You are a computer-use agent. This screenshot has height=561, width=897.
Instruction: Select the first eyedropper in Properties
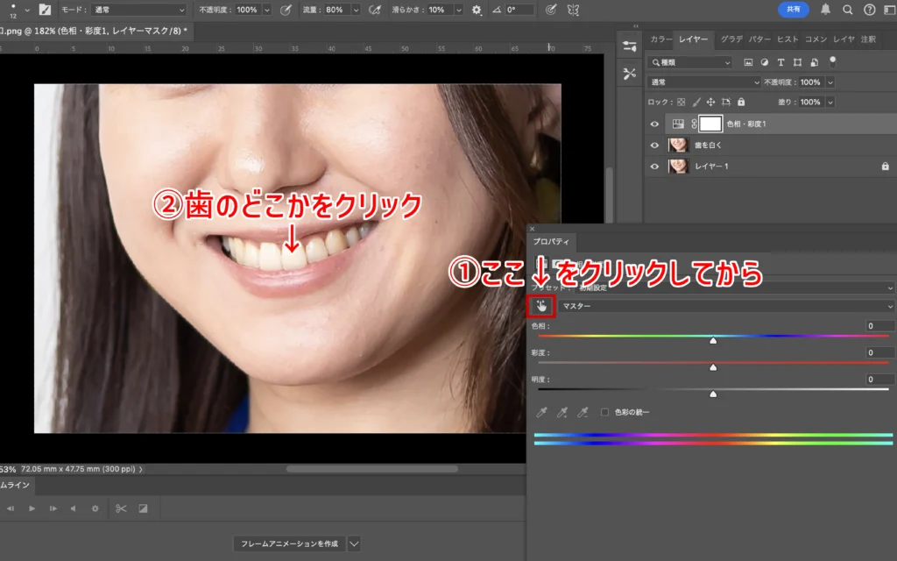click(541, 412)
